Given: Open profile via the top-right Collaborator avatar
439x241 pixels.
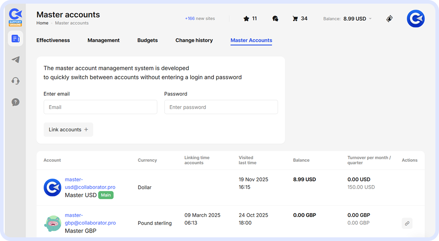Looking at the screenshot, I should (416, 19).
